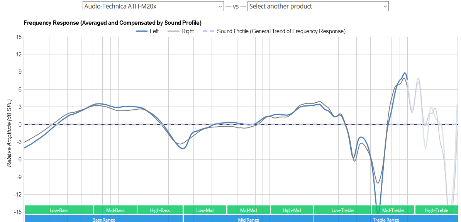Toggle the Left series legend entry
This screenshot has width=461, height=222.
147,31
